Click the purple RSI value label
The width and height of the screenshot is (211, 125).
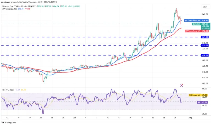click(x=199, y=102)
